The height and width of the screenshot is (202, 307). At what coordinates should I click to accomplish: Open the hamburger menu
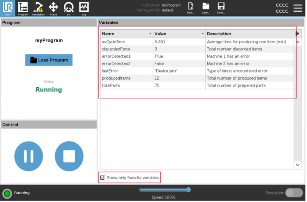pyautogui.click(x=298, y=8)
